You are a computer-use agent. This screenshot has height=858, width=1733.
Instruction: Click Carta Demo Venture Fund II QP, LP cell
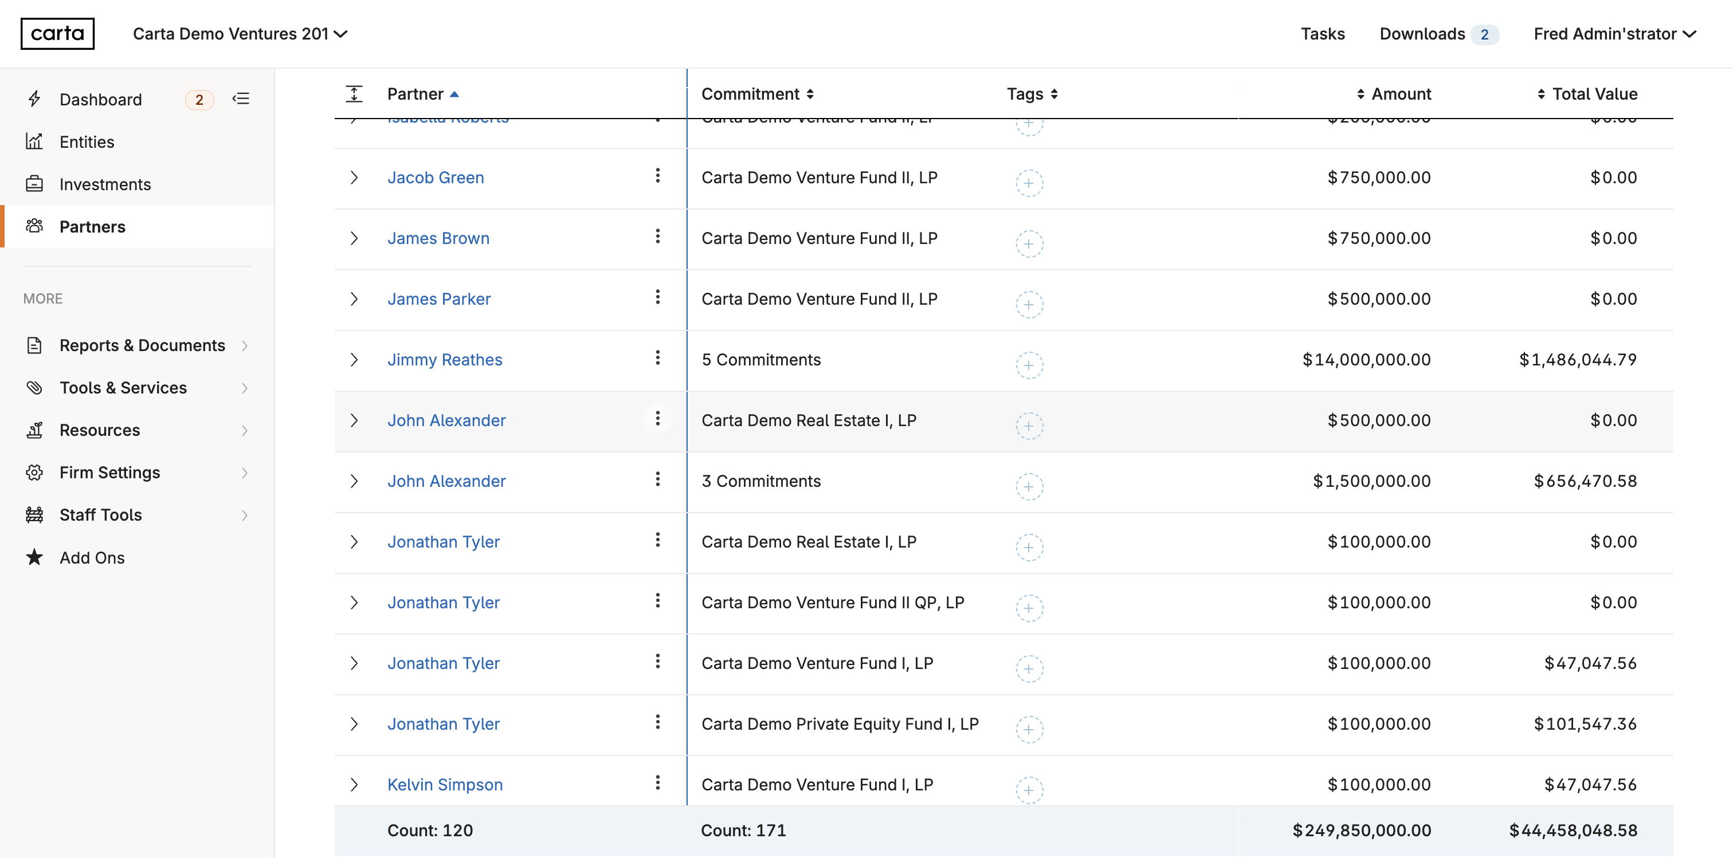pos(833,603)
